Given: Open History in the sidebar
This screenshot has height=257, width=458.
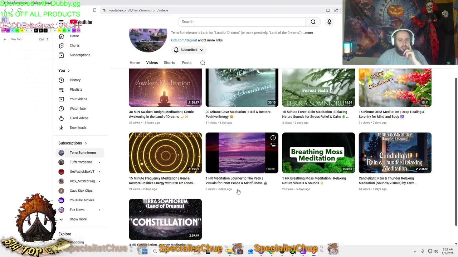Looking at the screenshot, I should [x=75, y=80].
